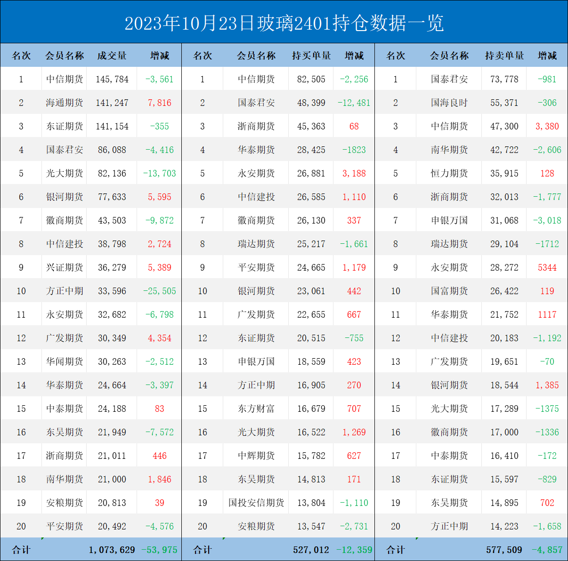Select the 持买单量 column header
The width and height of the screenshot is (568, 561).
[311, 56]
